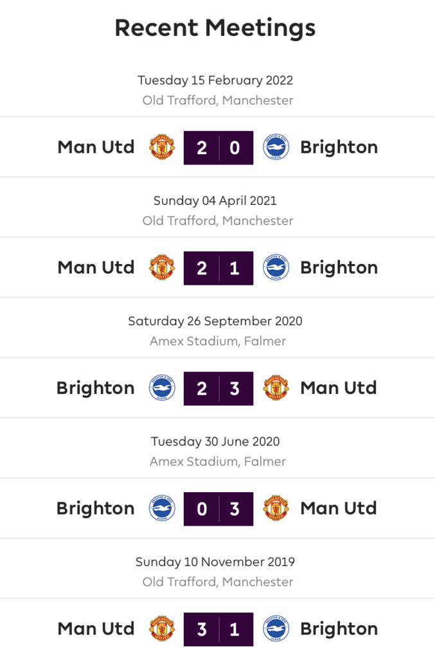Open the 0-3 score box
The height and width of the screenshot is (658, 435).
click(x=218, y=509)
